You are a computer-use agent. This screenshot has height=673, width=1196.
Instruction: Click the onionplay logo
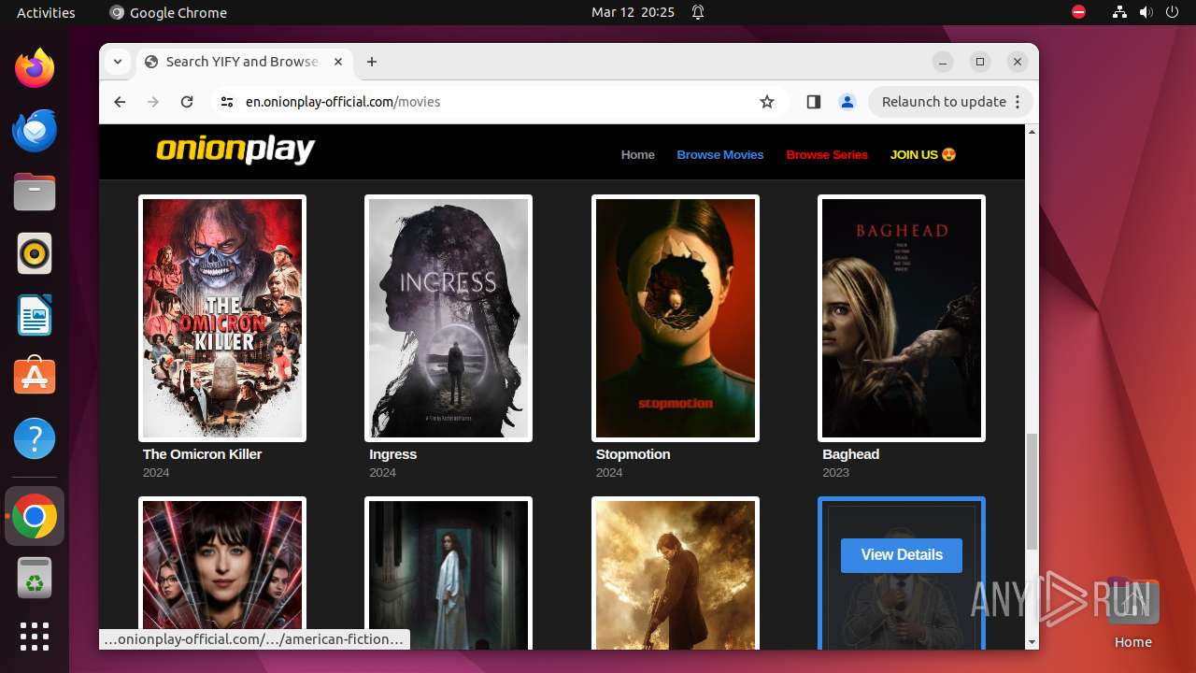pyautogui.click(x=235, y=150)
